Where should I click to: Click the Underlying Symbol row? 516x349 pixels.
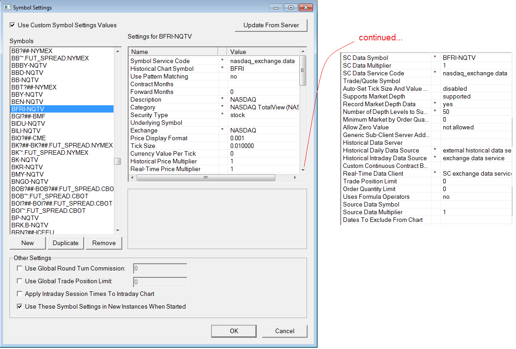(x=214, y=123)
